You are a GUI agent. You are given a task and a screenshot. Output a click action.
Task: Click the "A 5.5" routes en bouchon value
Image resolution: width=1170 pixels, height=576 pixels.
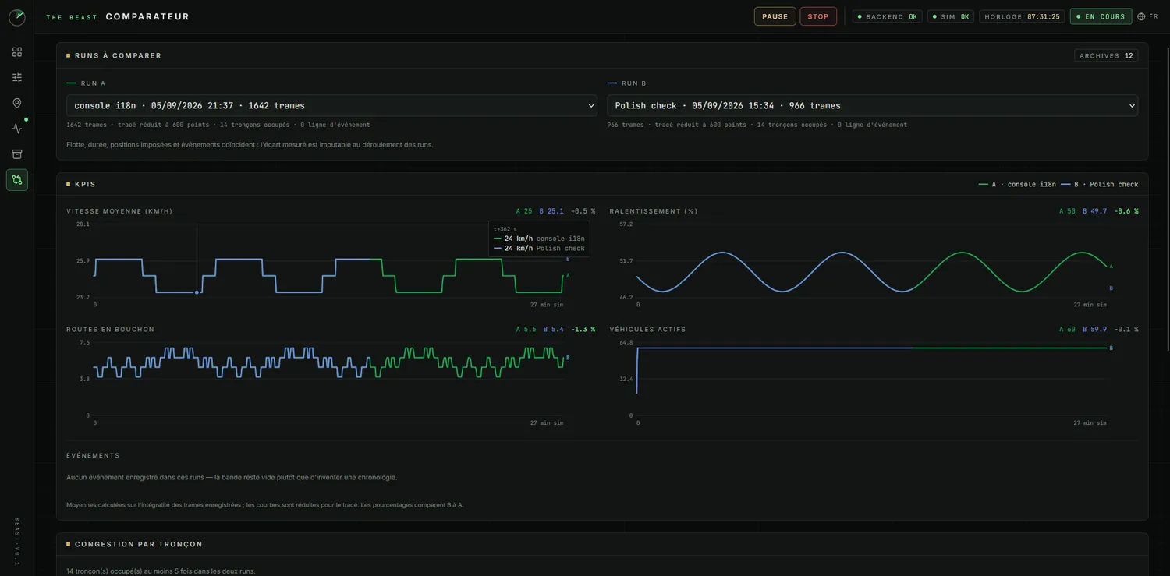coord(526,330)
